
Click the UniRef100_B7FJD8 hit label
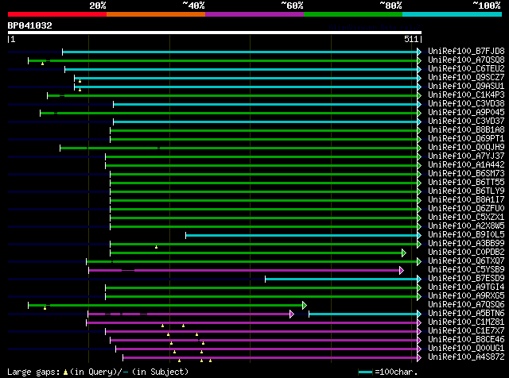[x=466, y=52]
